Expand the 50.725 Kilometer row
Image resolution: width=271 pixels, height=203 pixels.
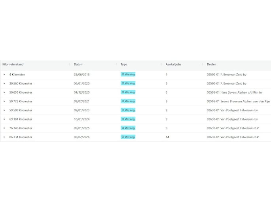4,101
